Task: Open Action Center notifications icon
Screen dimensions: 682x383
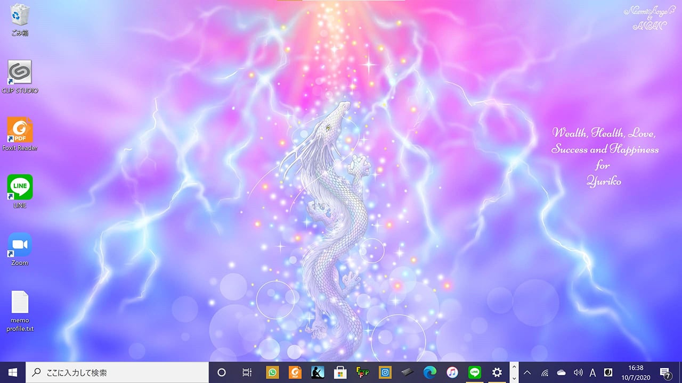Action: 665,372
